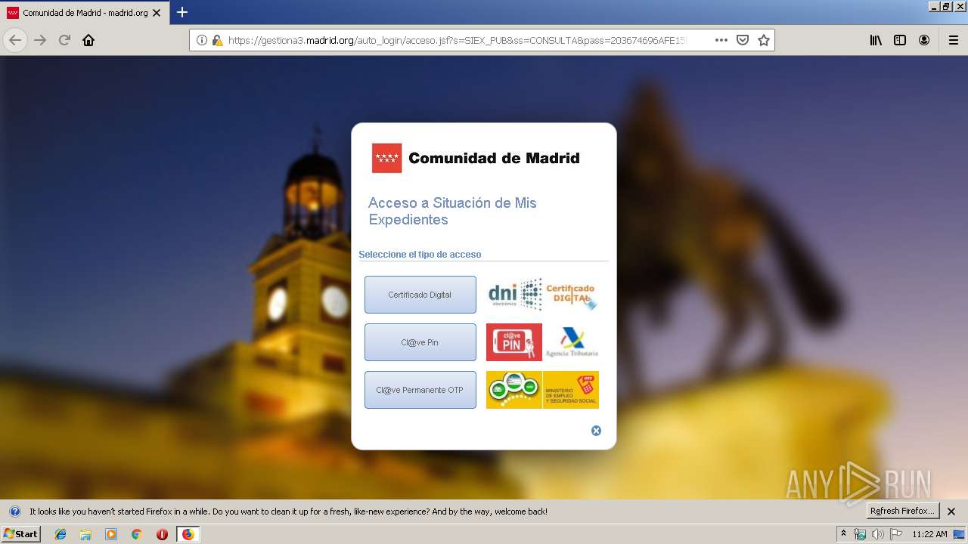Click 'Acceso a Situación de Mis Expedientes' heading
This screenshot has height=544, width=968.
coord(452,212)
